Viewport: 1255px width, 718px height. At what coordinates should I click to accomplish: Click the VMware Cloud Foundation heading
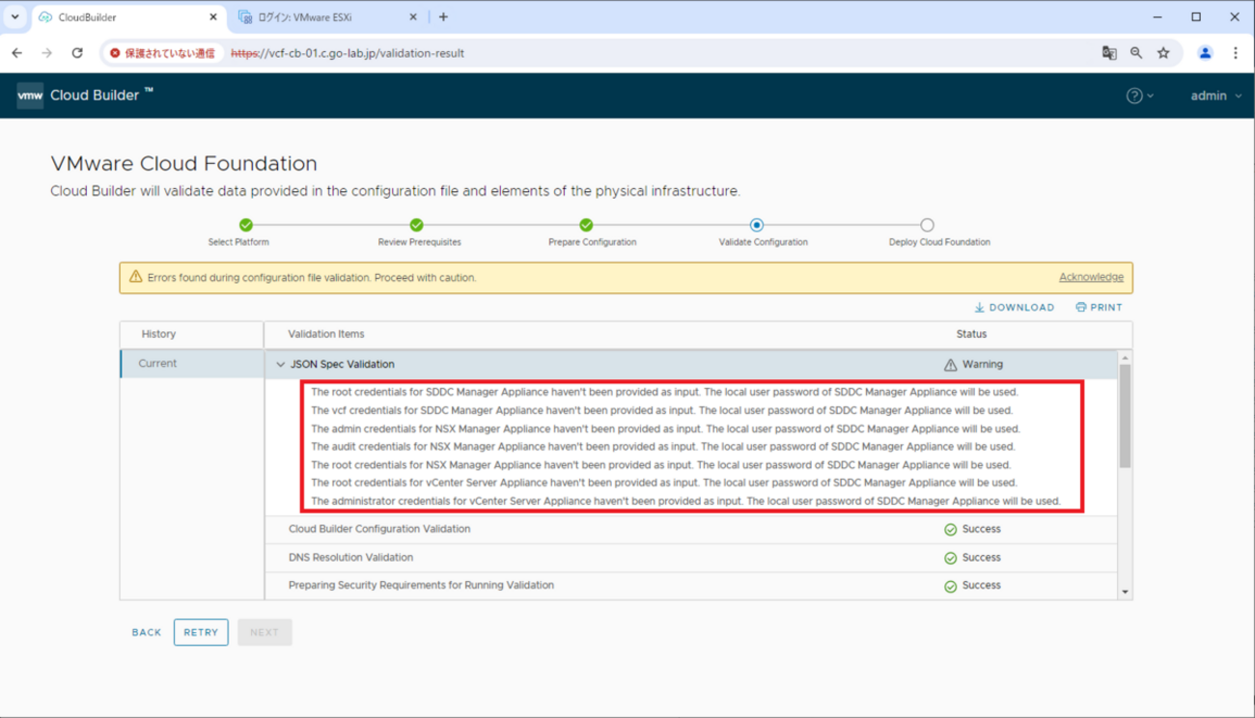(183, 164)
